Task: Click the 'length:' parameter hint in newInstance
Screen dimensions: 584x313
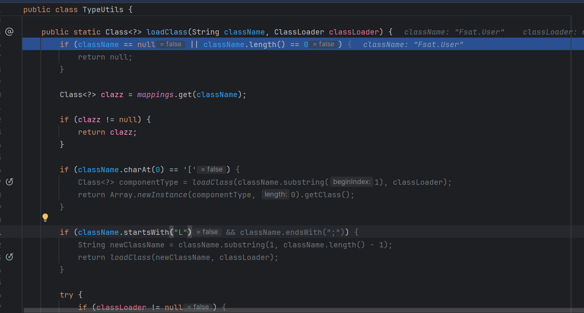Action: pyautogui.click(x=275, y=195)
